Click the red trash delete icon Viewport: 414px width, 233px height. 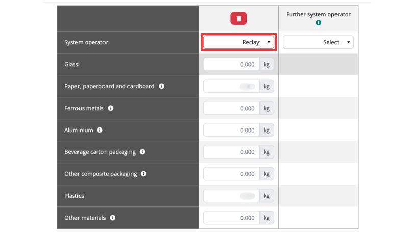tap(239, 19)
